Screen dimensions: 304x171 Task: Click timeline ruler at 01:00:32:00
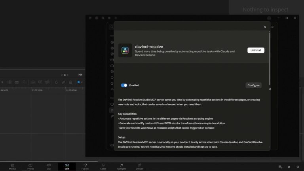37,90
